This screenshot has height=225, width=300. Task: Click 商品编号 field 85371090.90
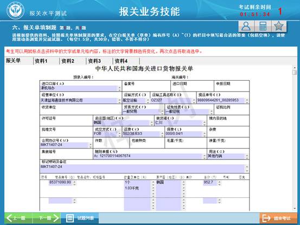62,182
